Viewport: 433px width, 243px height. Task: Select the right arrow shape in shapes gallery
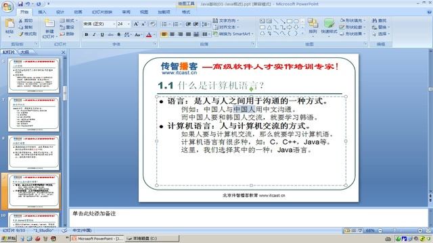(289, 27)
